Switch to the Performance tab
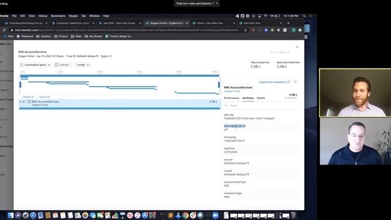The width and height of the screenshot is (391, 220). pyautogui.click(x=232, y=98)
